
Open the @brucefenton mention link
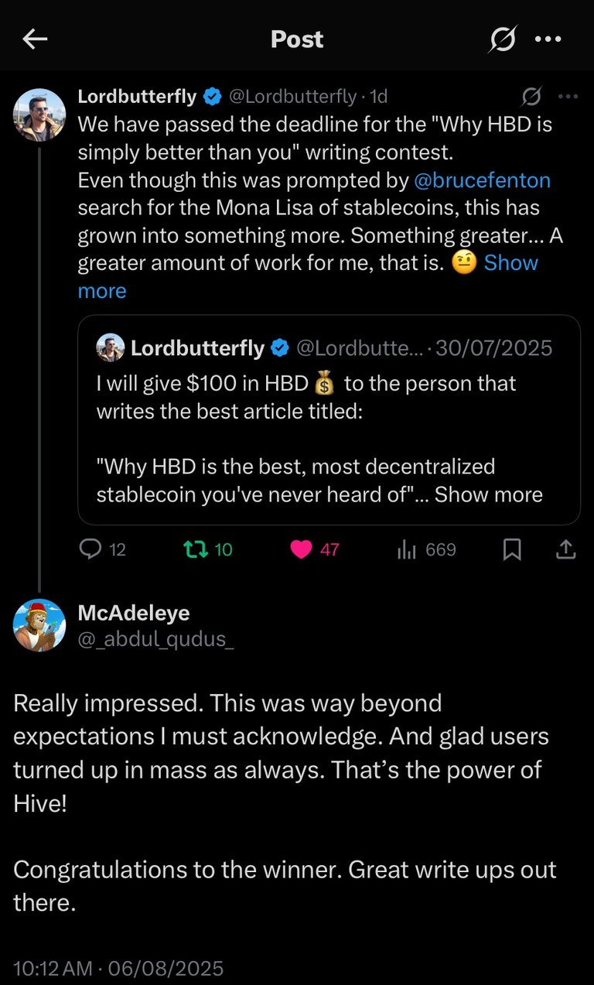483,180
